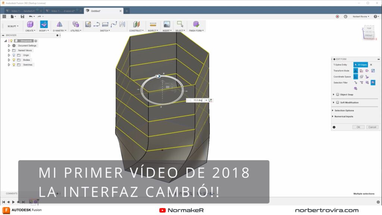Screen dimensions: 382x215
Task: Enable the Object Snap checkbox
Action: tap(338, 94)
